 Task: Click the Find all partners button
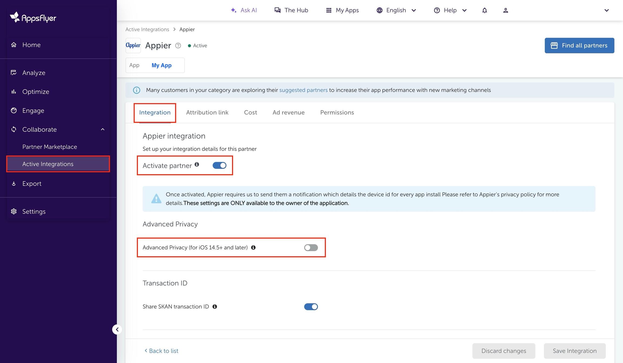[579, 45]
